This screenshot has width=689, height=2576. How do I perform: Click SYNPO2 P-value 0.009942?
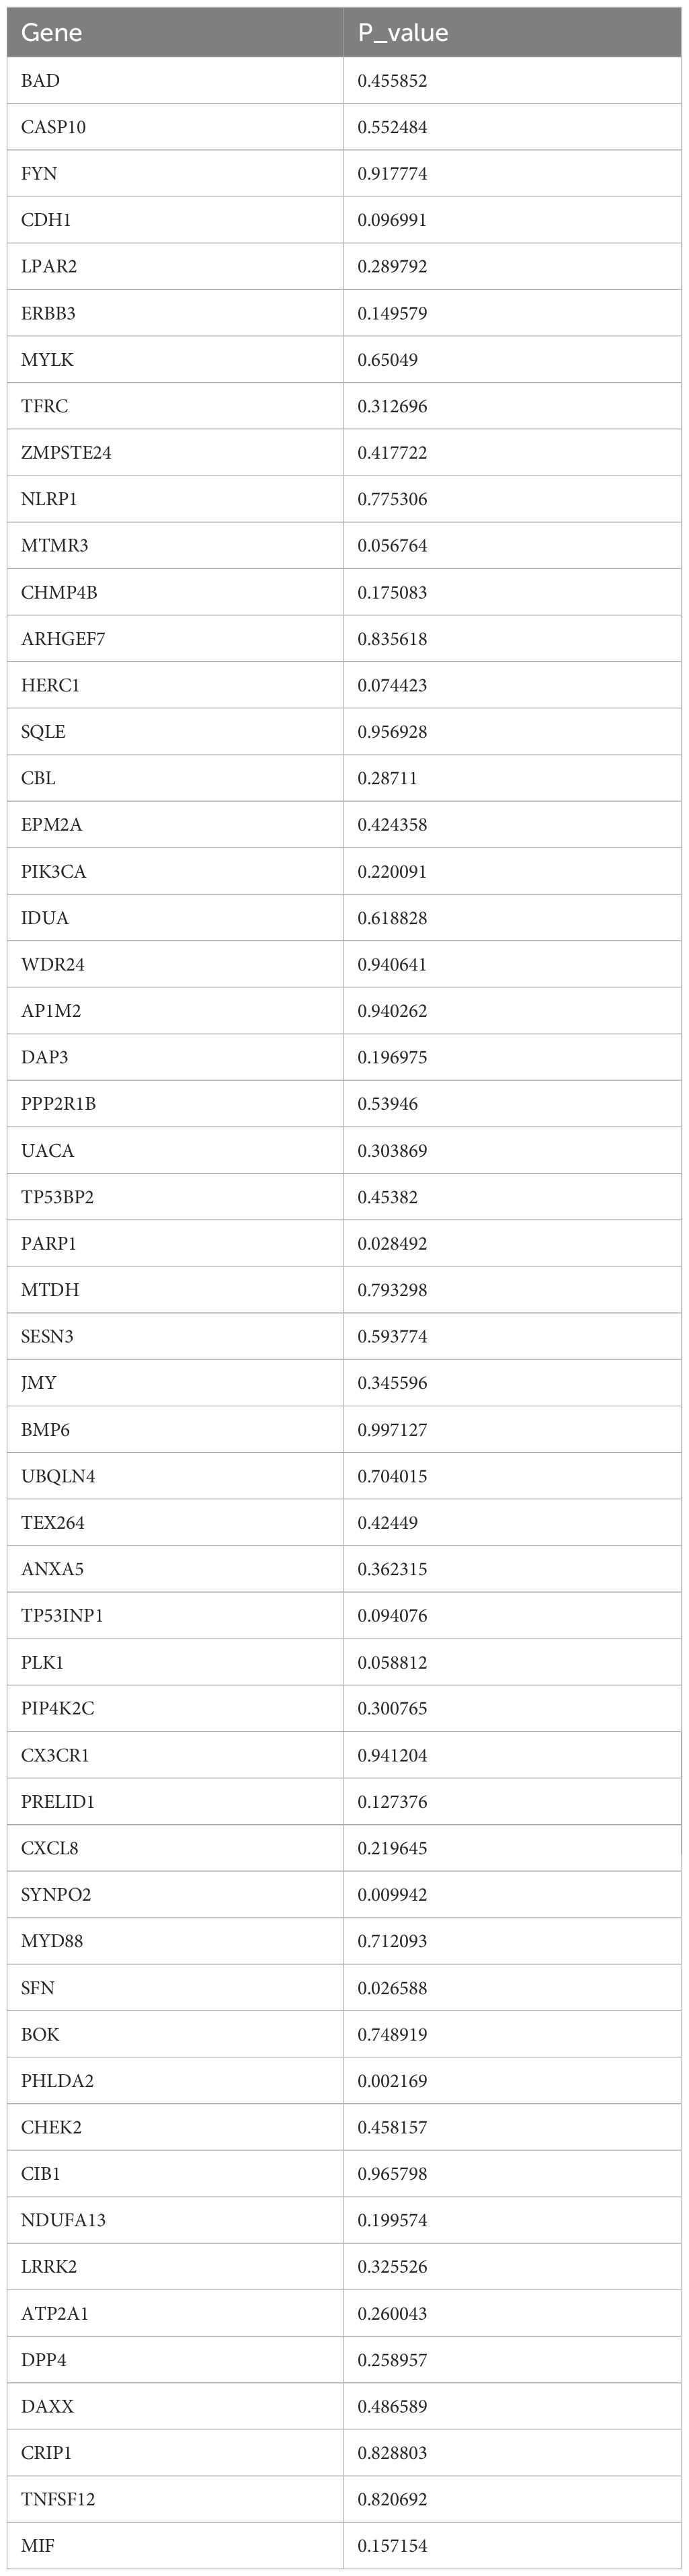[x=392, y=1895]
